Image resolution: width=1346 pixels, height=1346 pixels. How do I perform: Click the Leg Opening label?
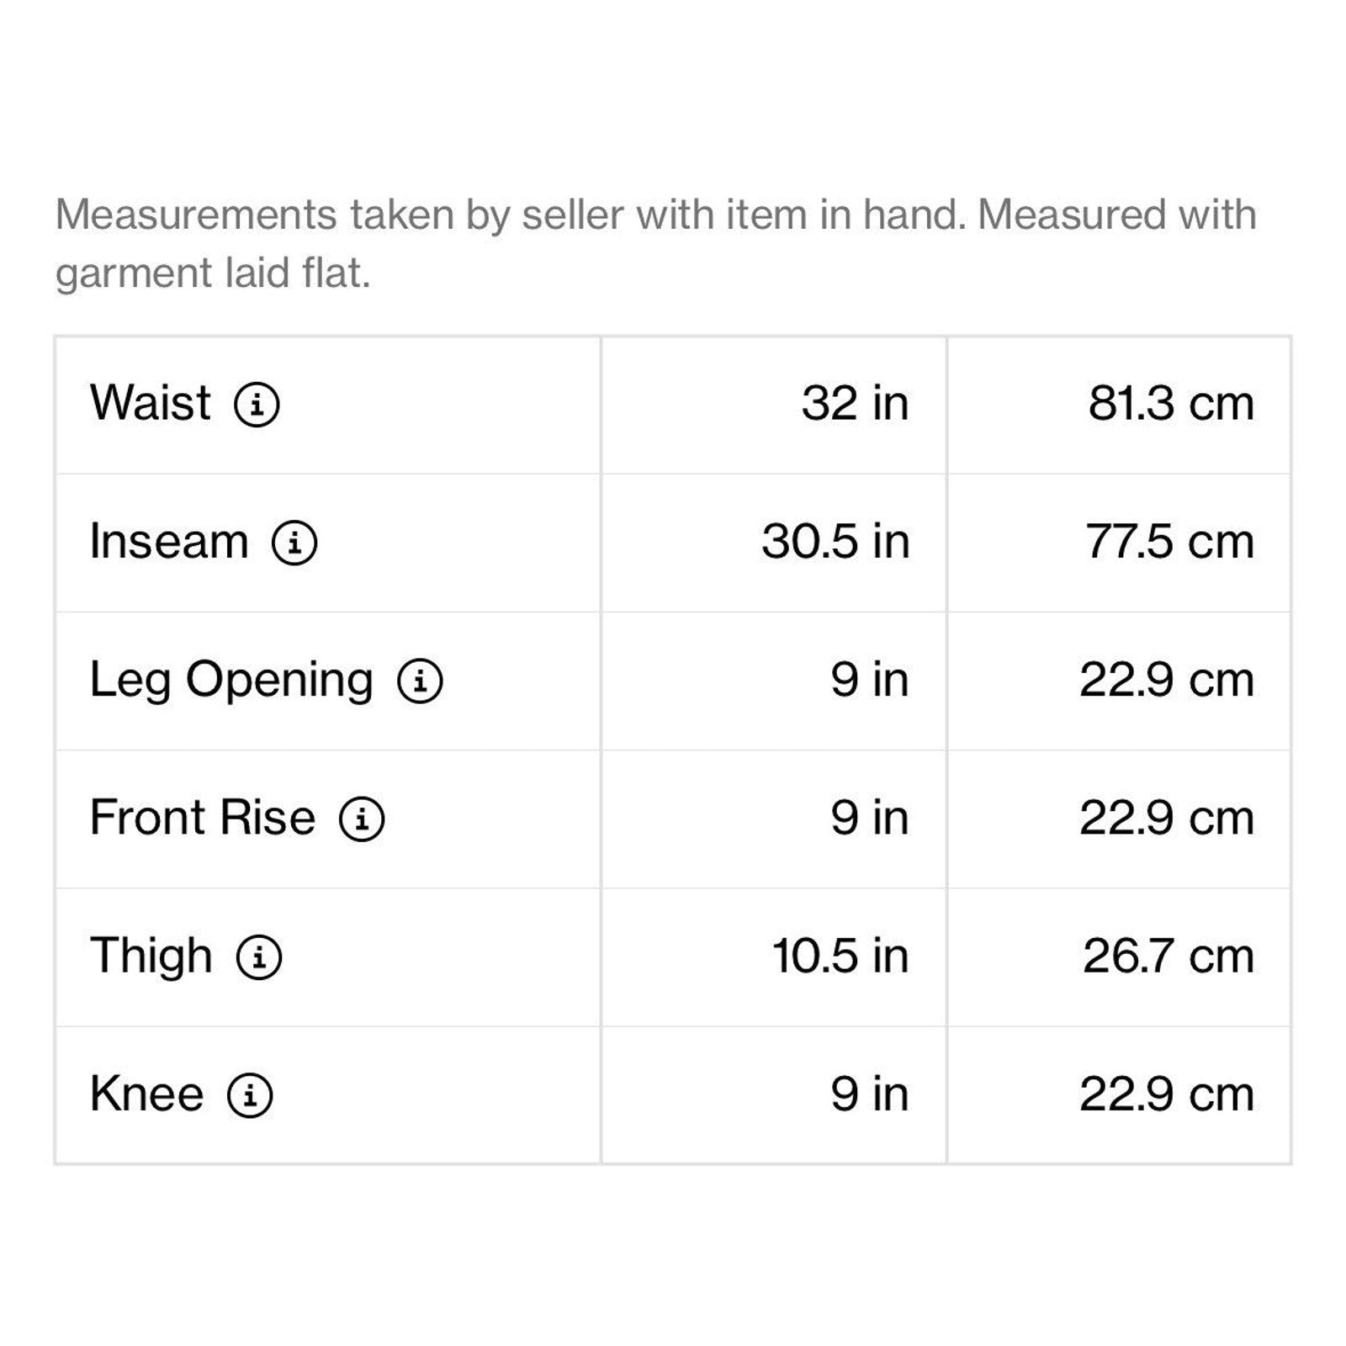click(x=231, y=681)
